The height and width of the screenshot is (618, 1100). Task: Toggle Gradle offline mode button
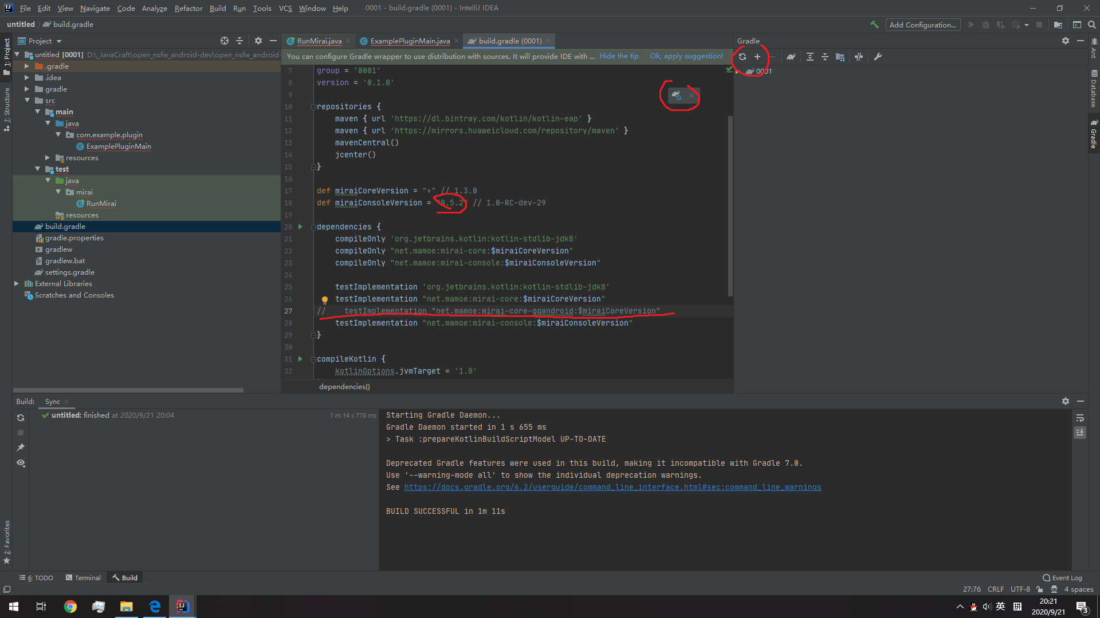coord(858,57)
